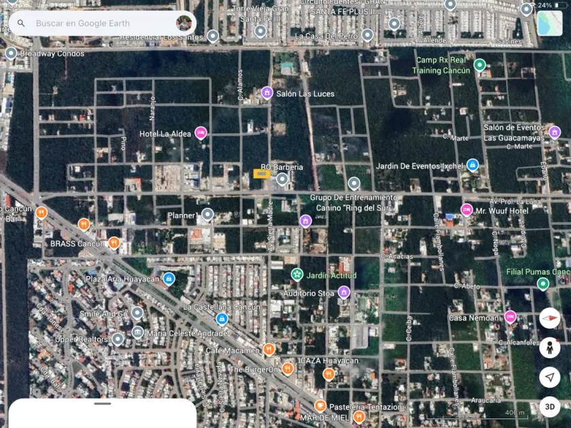The height and width of the screenshot is (428, 571).
Task: Select the Torre Vieja Gran Santa Fe III pin
Action: tap(260, 32)
